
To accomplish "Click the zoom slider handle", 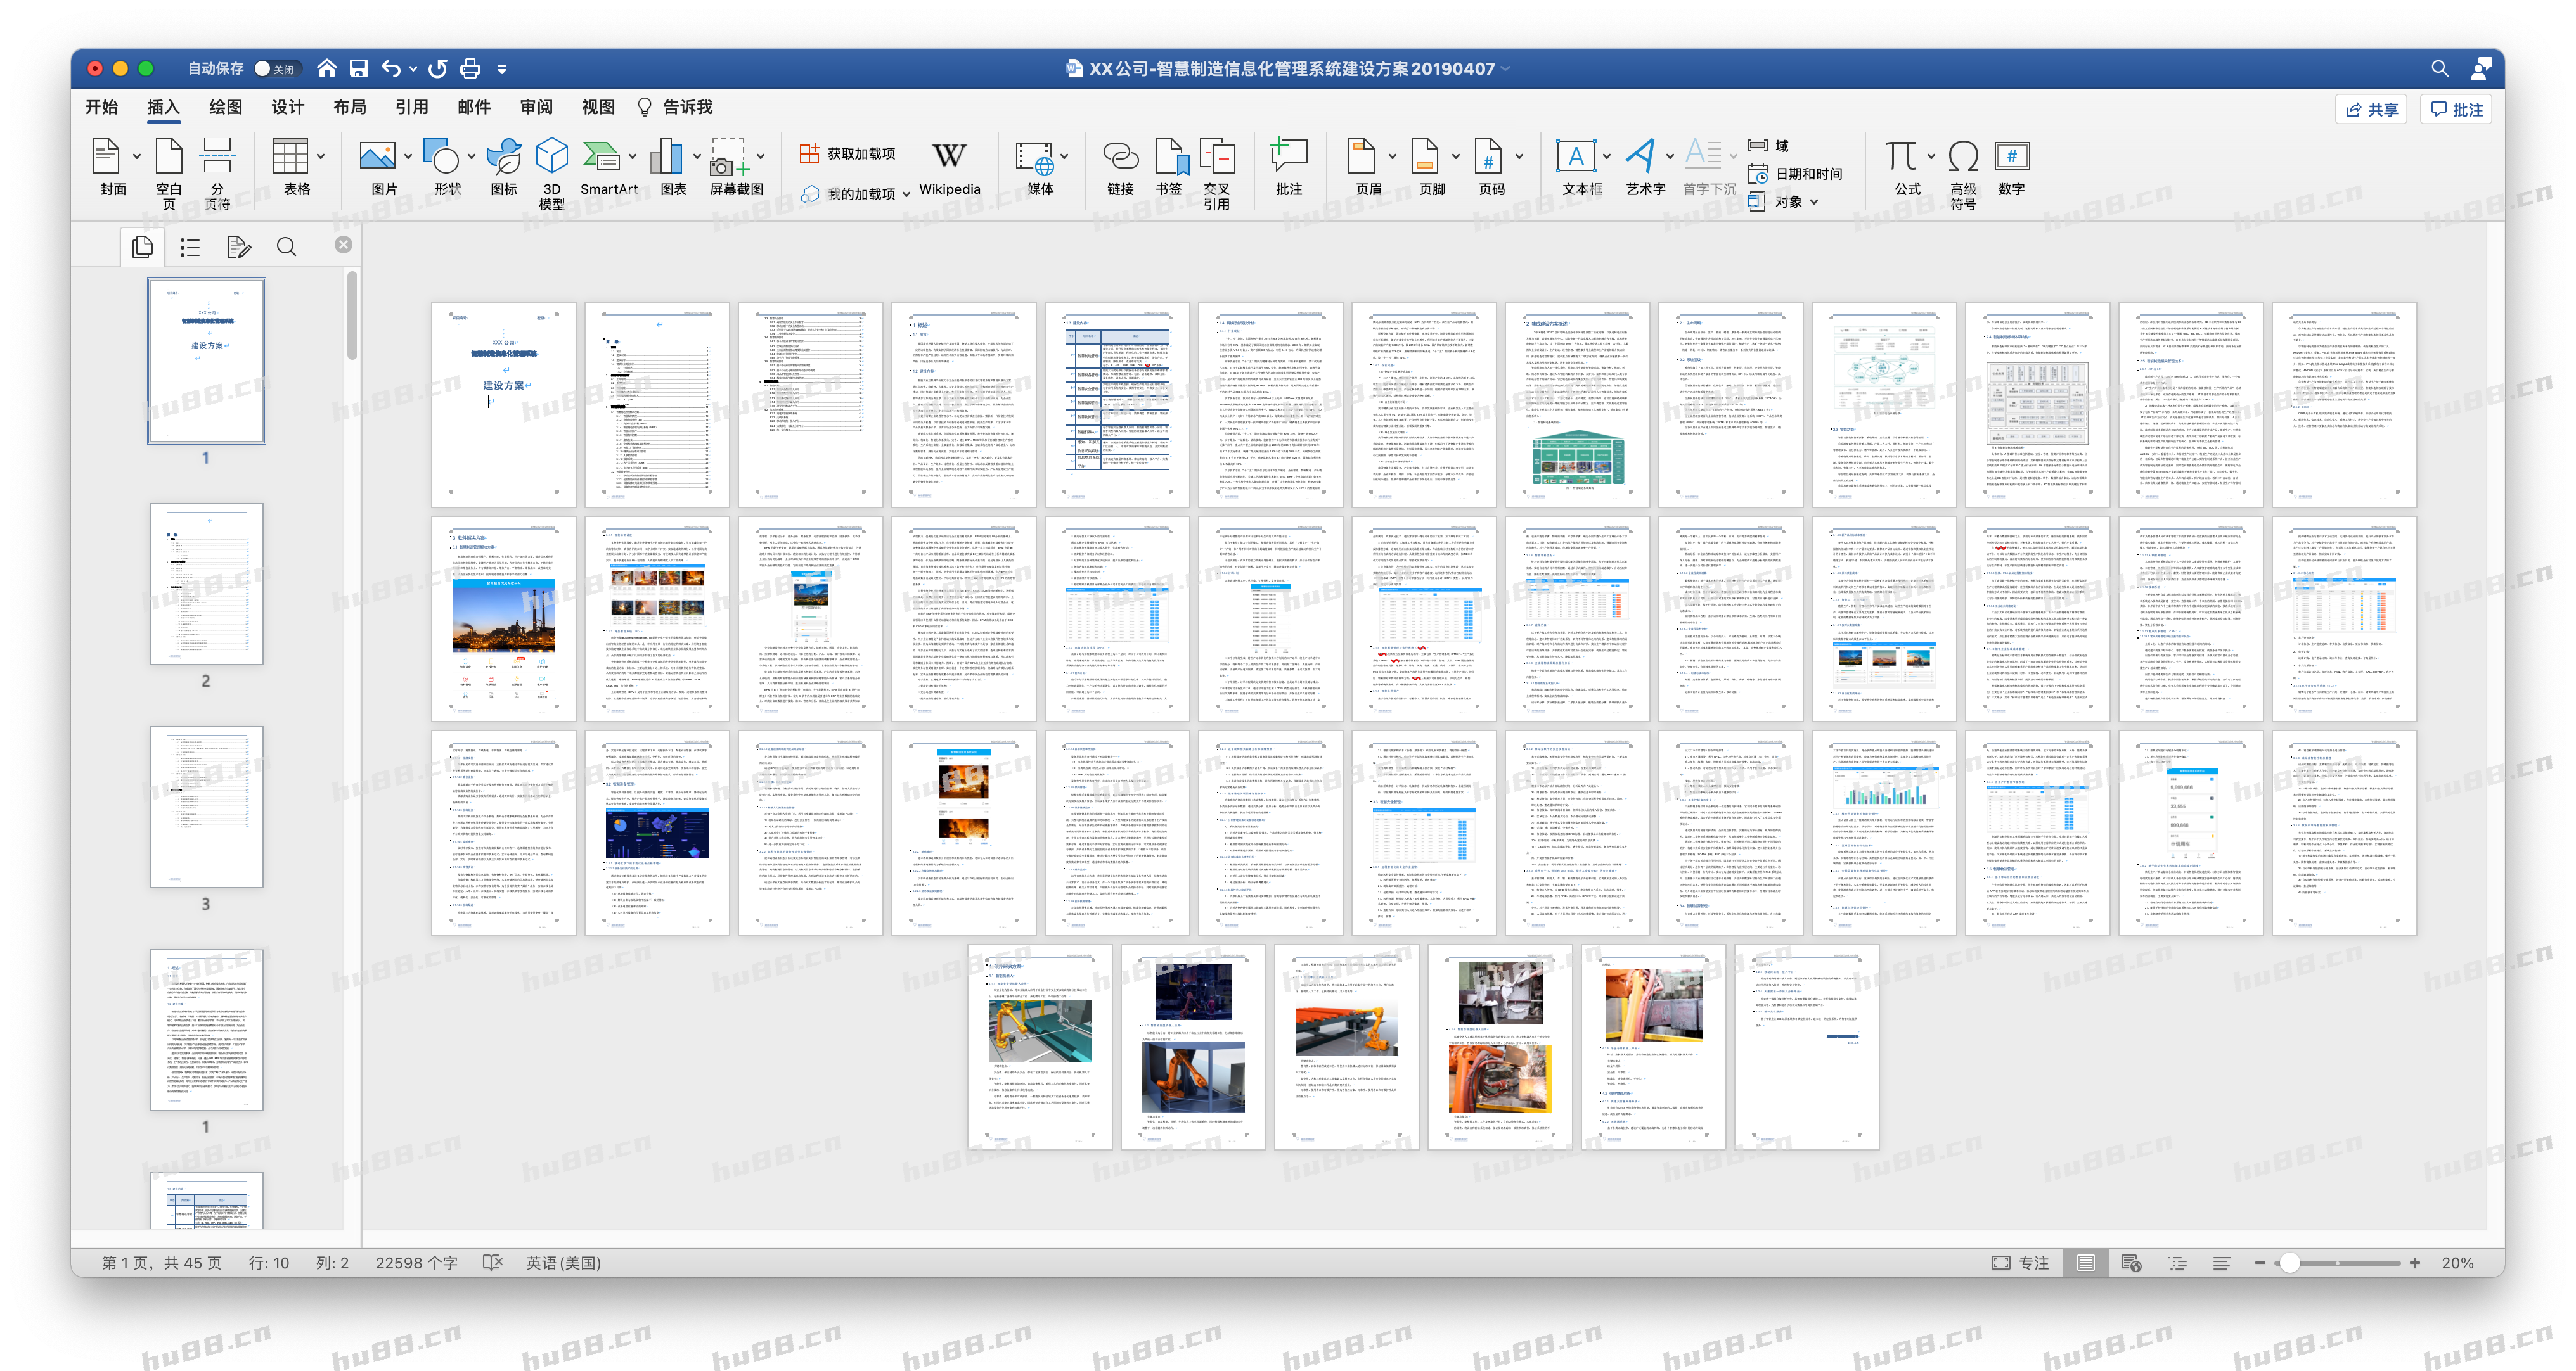I will point(2289,1262).
